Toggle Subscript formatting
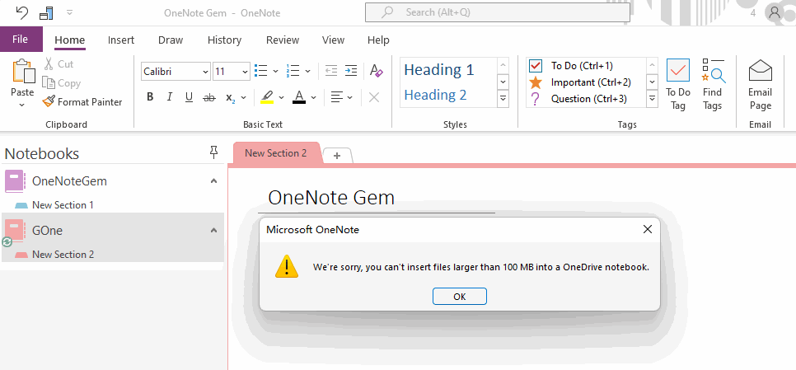 point(231,97)
